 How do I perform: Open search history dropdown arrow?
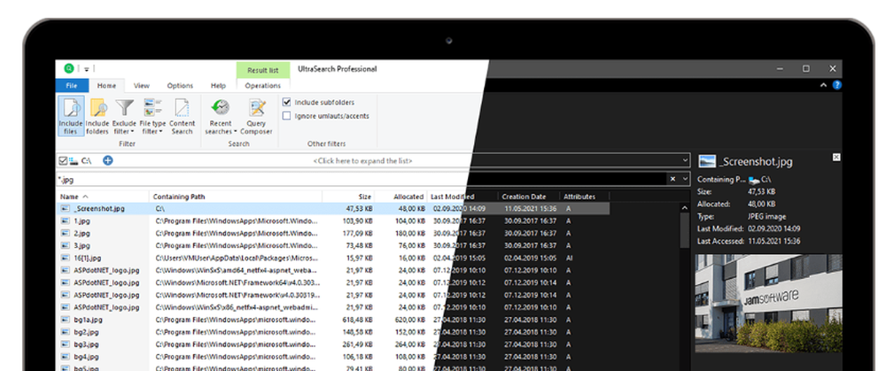coord(686,179)
